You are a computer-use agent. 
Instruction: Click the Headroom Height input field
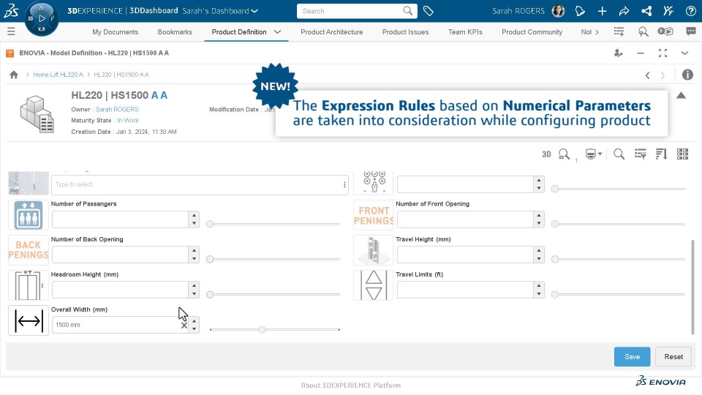click(x=121, y=290)
